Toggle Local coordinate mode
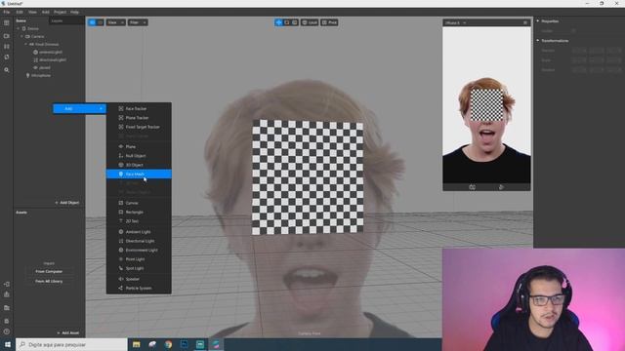 pos(310,22)
